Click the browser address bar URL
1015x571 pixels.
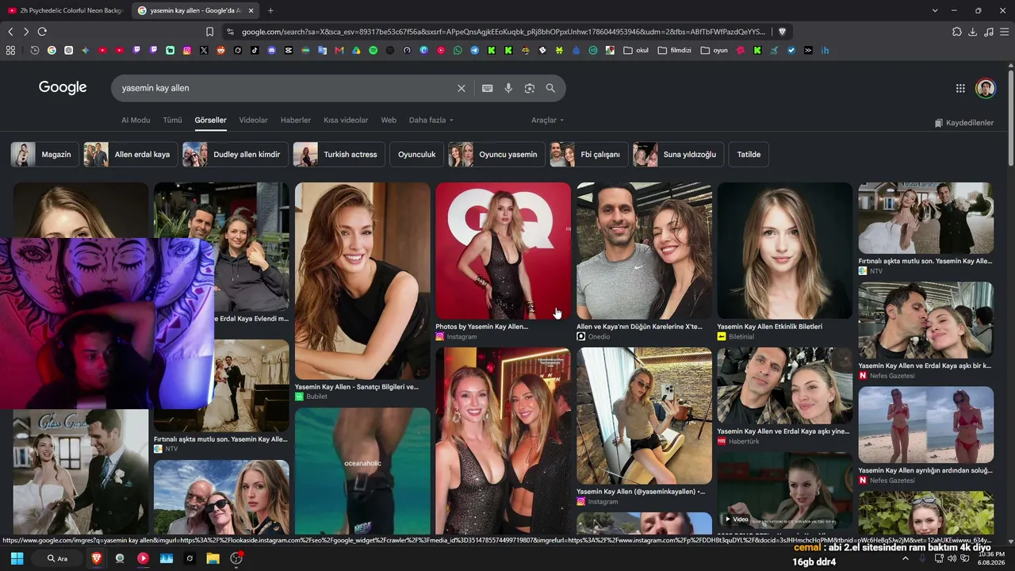pos(504,32)
